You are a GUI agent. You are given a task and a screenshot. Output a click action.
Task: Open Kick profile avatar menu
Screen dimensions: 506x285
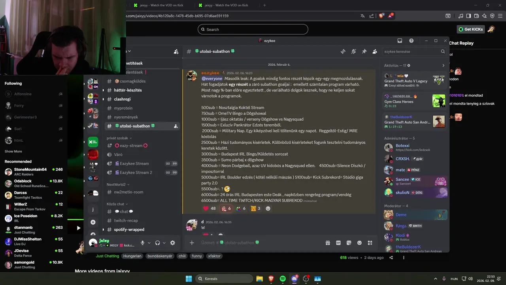[x=491, y=29]
